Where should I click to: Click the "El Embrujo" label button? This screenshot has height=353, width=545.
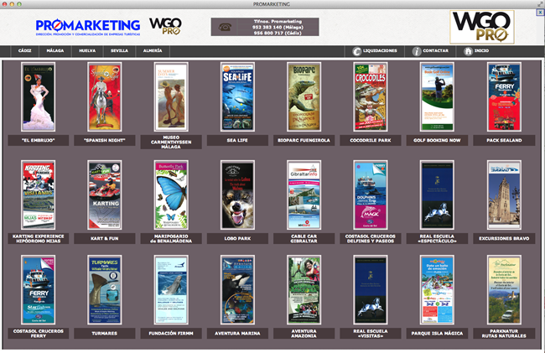39,140
